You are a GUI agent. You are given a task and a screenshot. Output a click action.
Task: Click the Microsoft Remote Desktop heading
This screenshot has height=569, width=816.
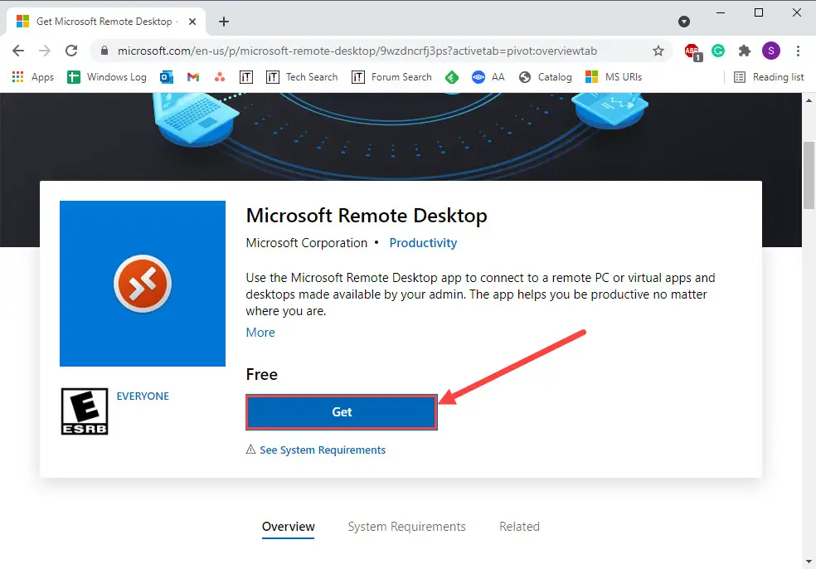coord(367,216)
